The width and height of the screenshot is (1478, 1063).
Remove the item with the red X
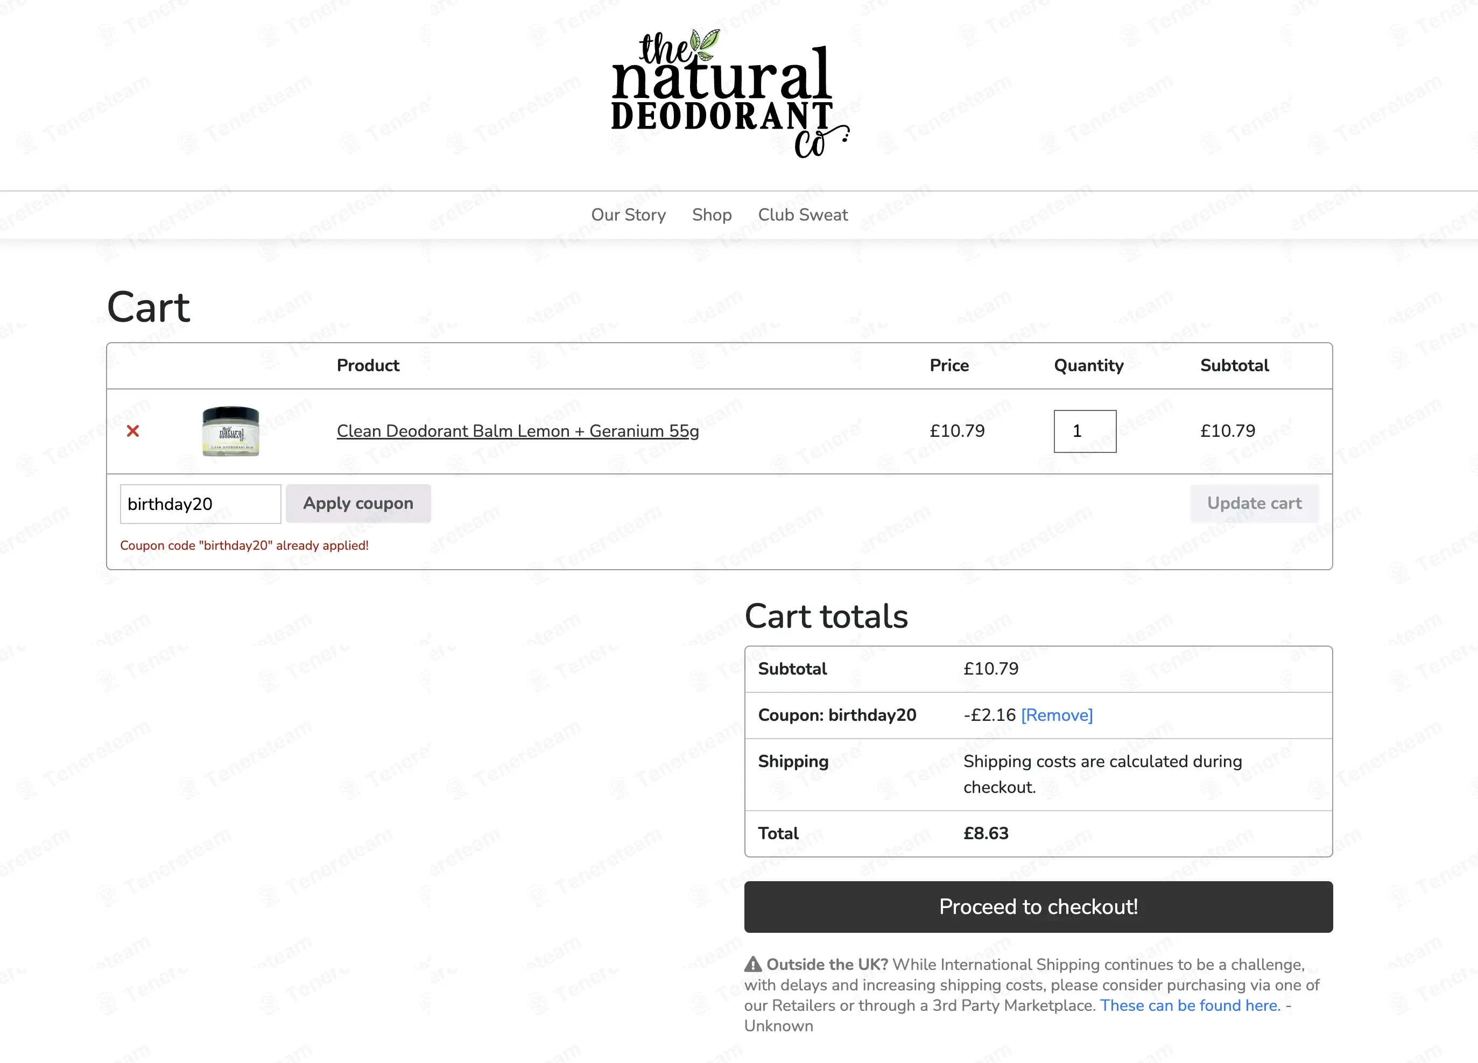133,431
